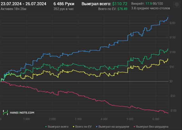The image size is (182, 130).
Task: Click the '1 000' x-axis label
Action: point(26,119)
